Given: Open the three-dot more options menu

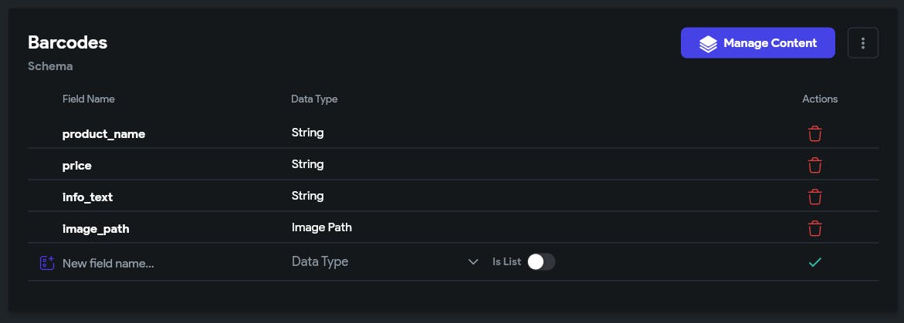Looking at the screenshot, I should [x=863, y=43].
